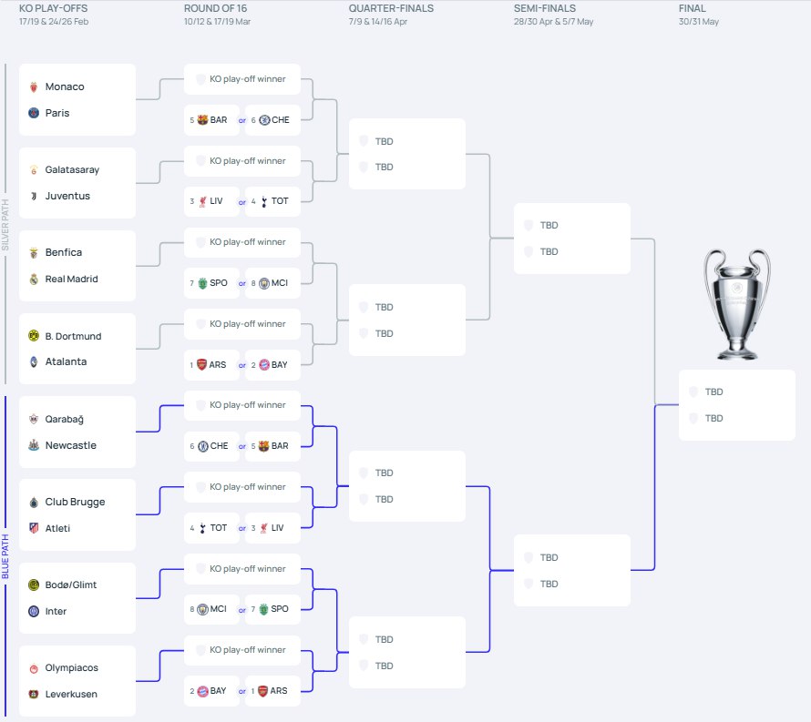This screenshot has width=811, height=722.
Task: Click the B. Dortmund badge icon
Action: [34, 336]
